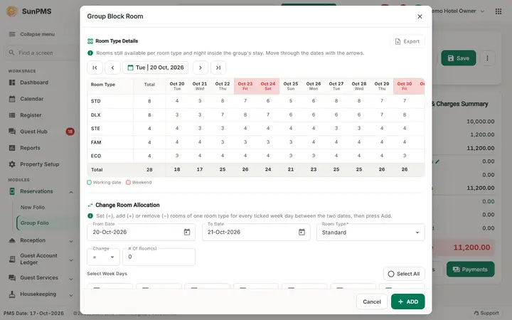The height and width of the screenshot is (320, 512).
Task: Click the Guest Hub notification badge
Action: click(x=70, y=132)
